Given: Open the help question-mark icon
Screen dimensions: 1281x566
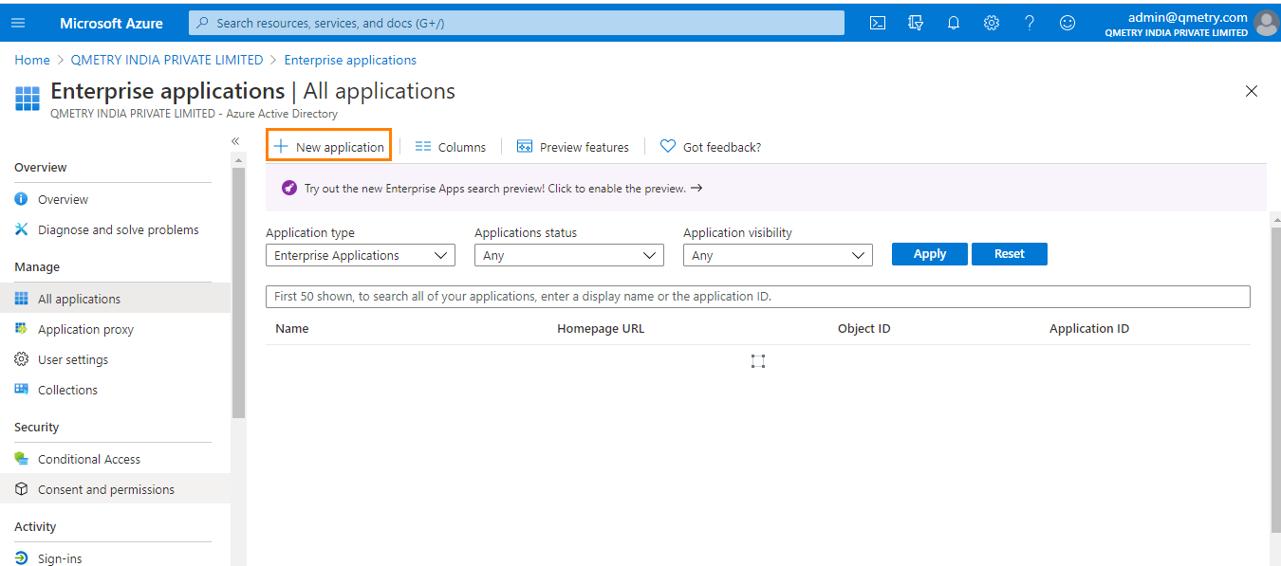Looking at the screenshot, I should (x=1029, y=22).
